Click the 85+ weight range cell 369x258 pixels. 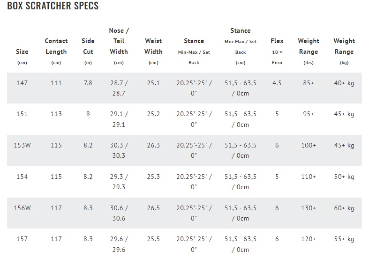click(309, 83)
